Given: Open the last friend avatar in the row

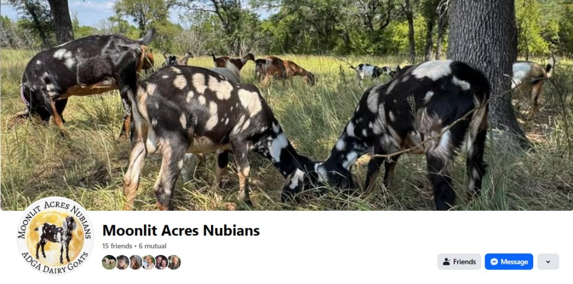Looking at the screenshot, I should coord(174,262).
